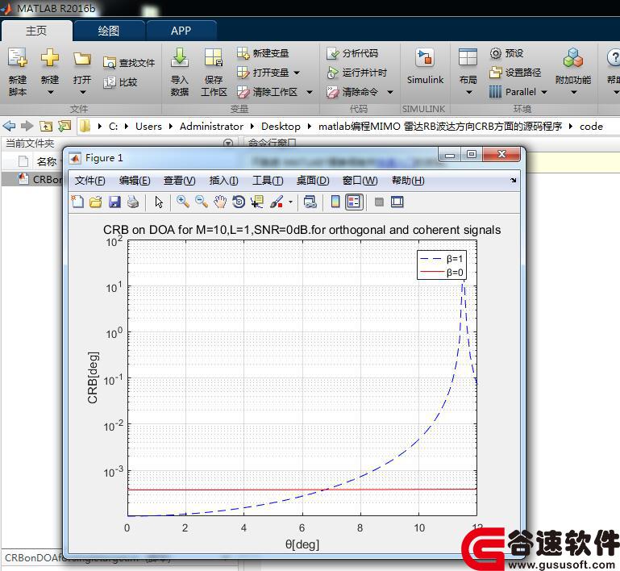Toggle the Zoom Out tool
This screenshot has width=620, height=571.
point(202,202)
